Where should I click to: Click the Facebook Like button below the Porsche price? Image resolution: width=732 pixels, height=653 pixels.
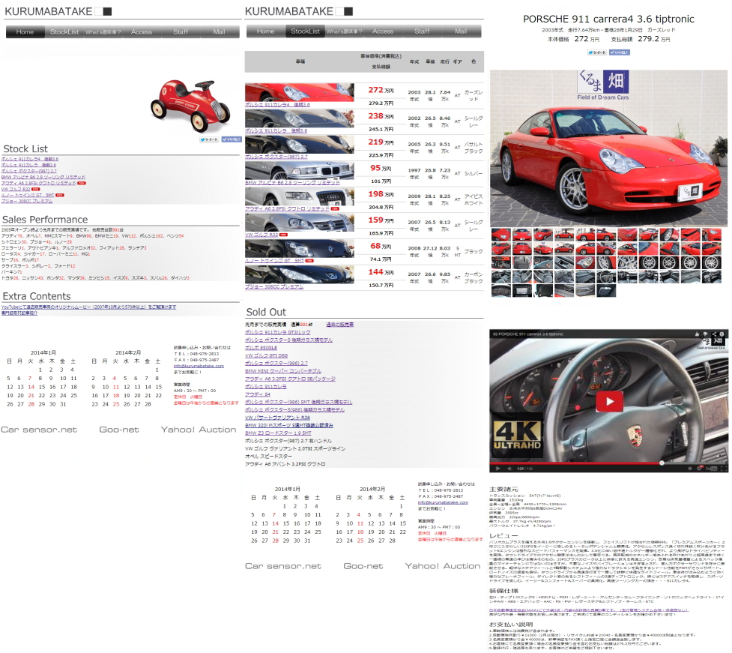coord(620,52)
